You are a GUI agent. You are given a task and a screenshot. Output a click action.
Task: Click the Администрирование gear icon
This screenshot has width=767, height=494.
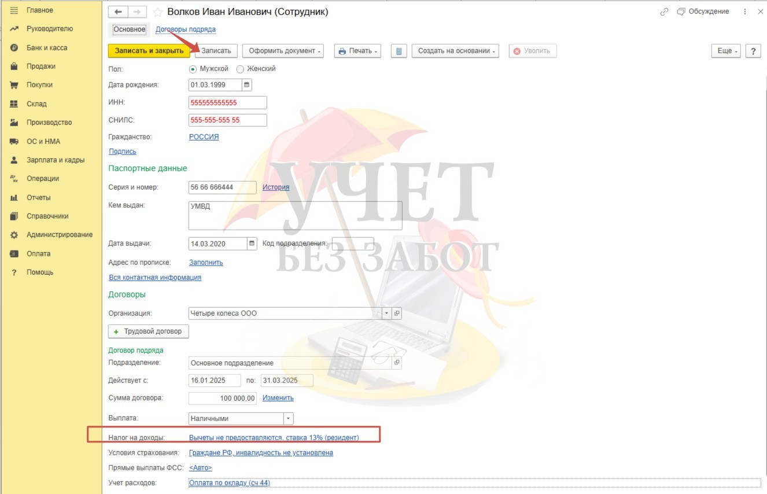pyautogui.click(x=14, y=235)
